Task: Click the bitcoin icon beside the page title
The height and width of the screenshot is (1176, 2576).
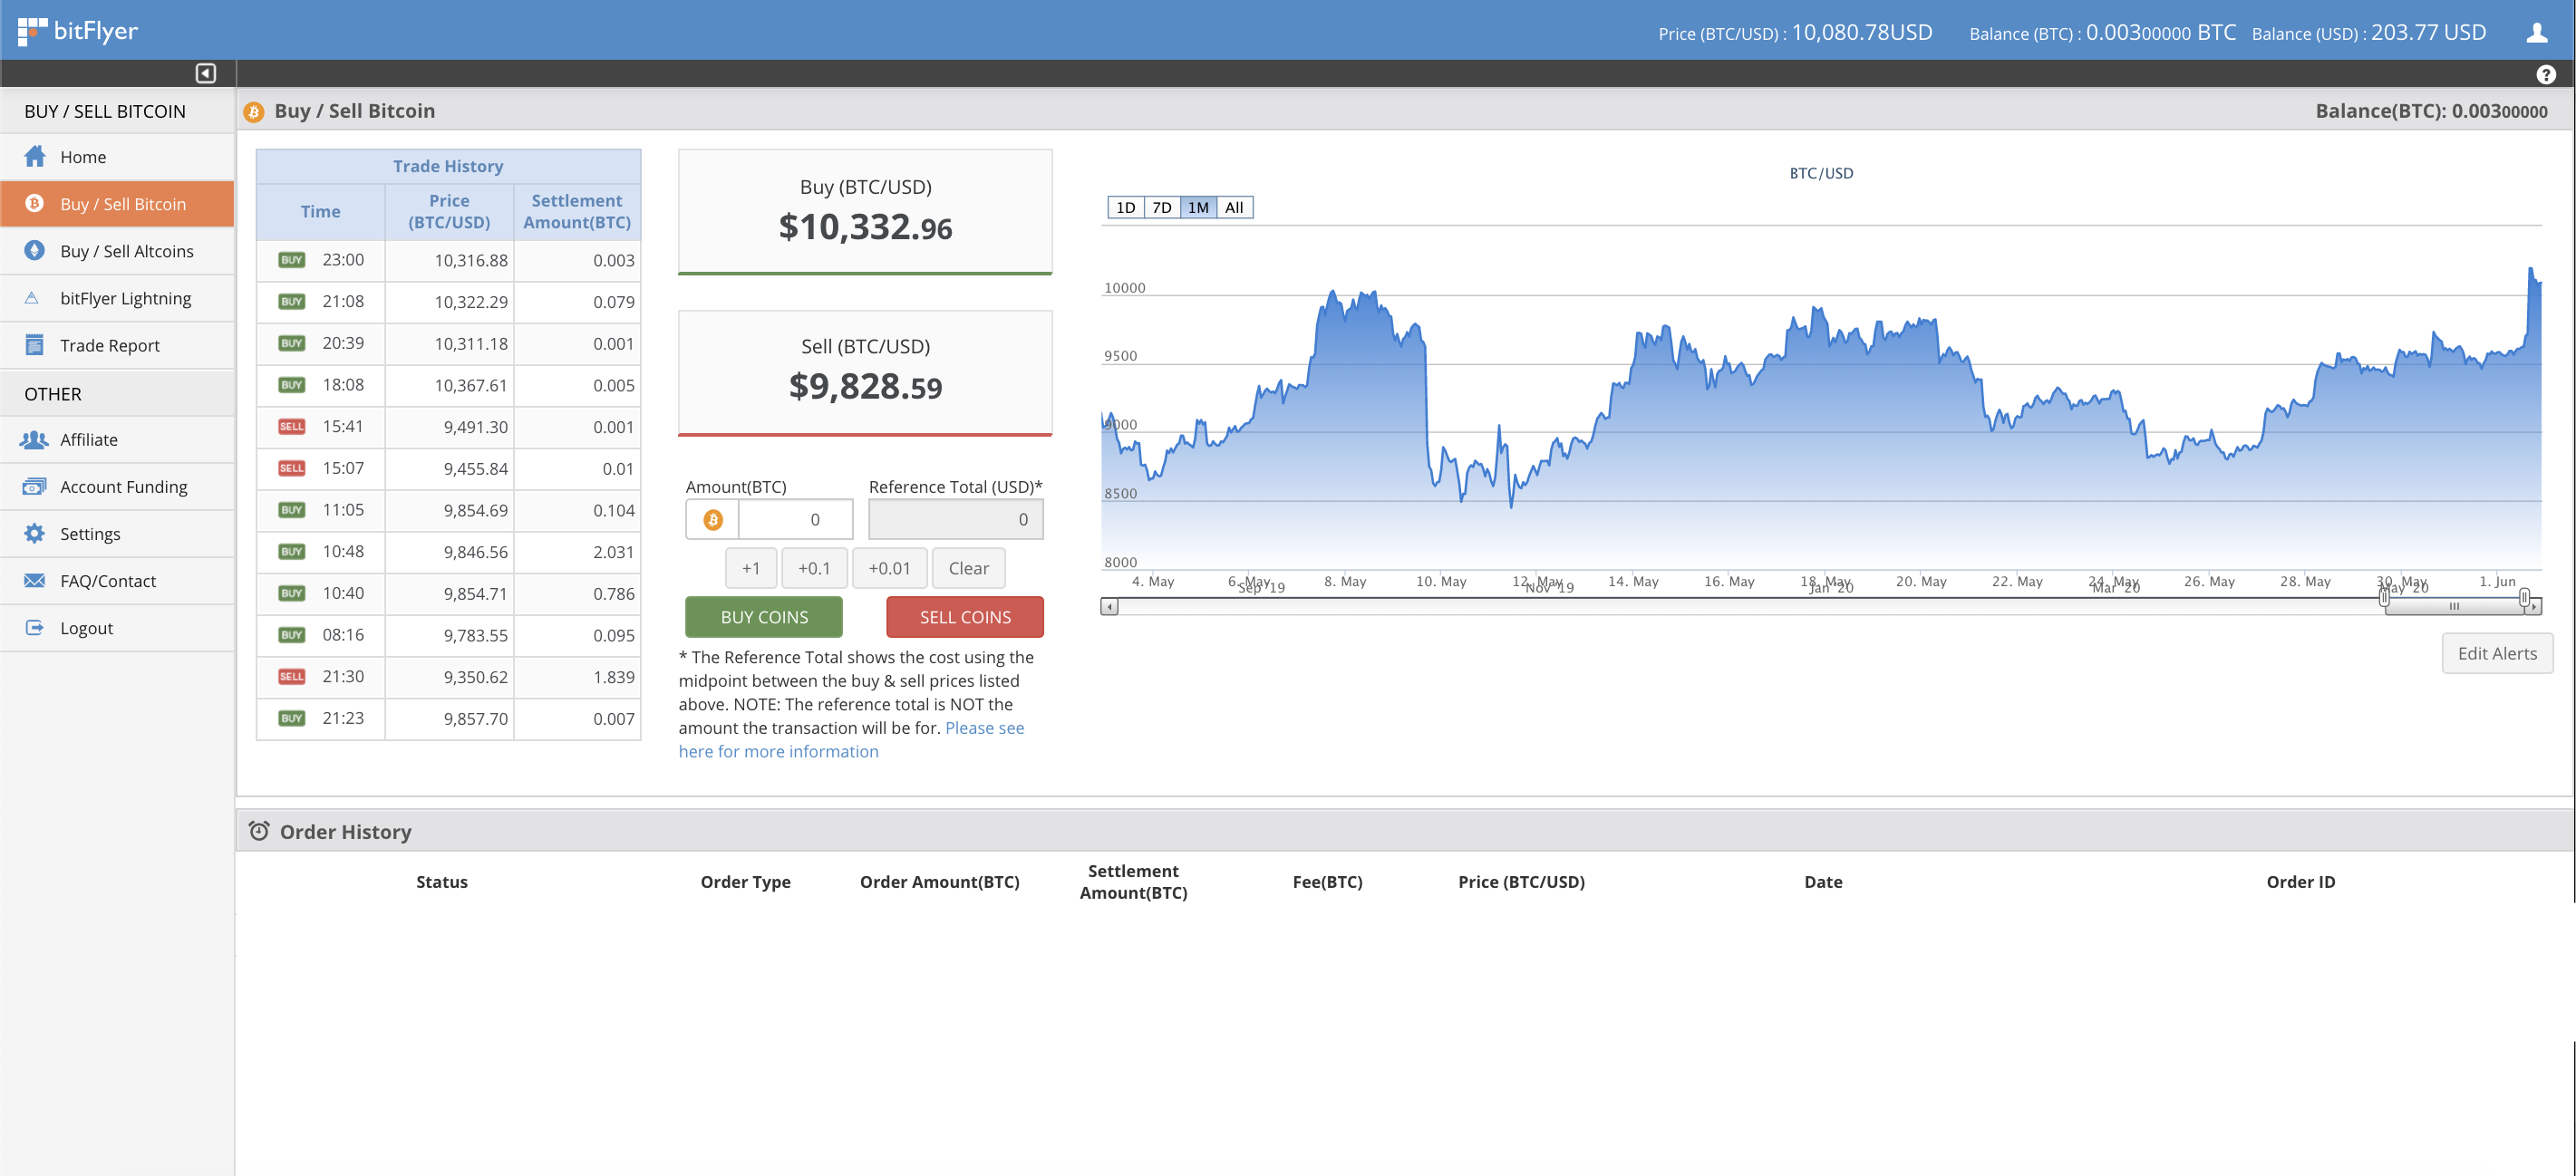Action: 254,112
